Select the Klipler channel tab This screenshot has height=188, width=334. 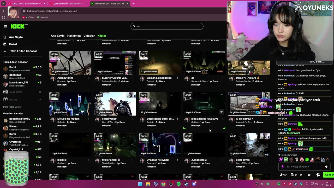point(102,36)
